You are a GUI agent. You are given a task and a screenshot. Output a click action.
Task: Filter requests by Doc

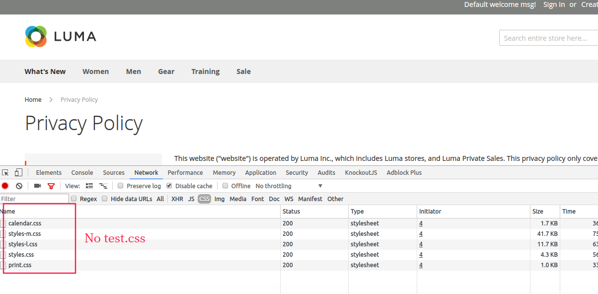click(274, 199)
